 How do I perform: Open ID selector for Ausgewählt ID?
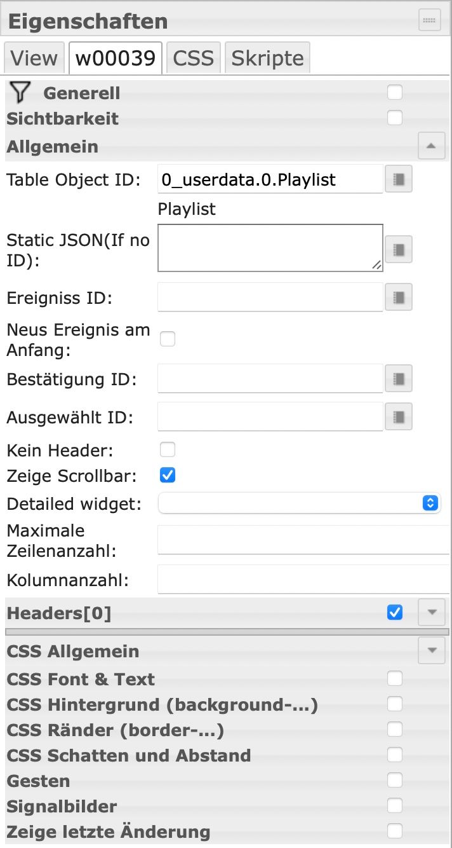pos(399,417)
